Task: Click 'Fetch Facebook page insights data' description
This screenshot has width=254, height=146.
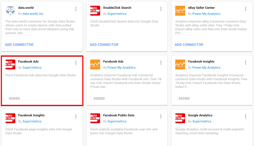Action: coord(39,131)
